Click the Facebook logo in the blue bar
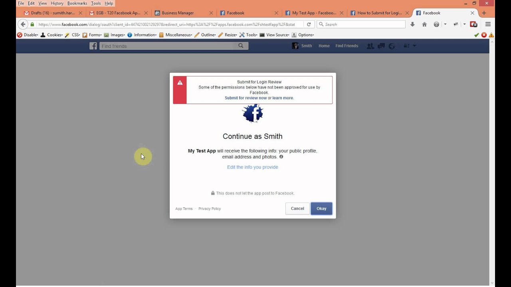Viewport: 511px width, 287px height. 93,46
